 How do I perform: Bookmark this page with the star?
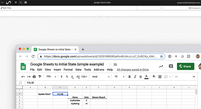tap(161, 56)
